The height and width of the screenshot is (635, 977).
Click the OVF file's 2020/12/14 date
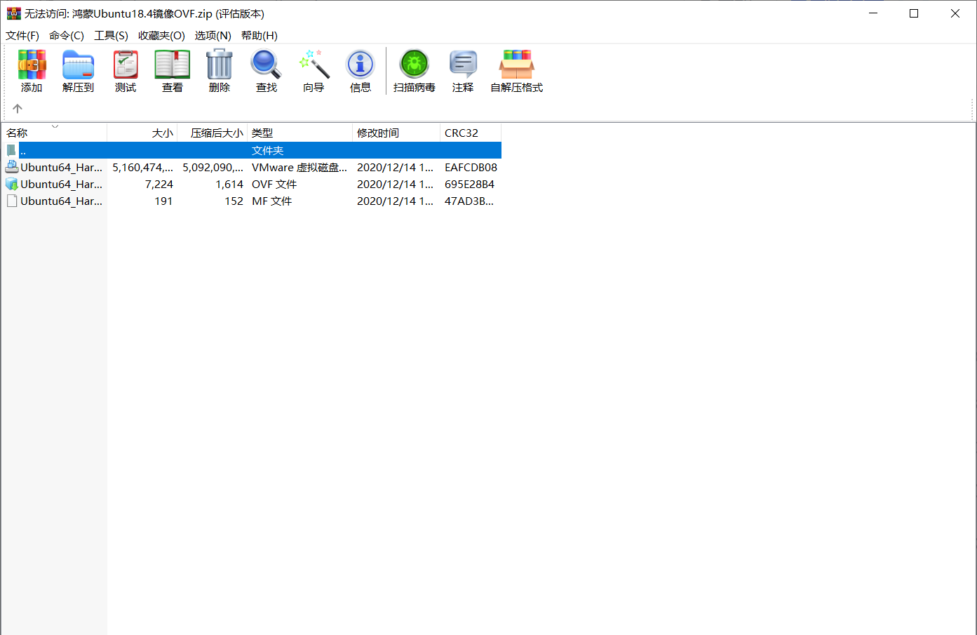(x=395, y=184)
